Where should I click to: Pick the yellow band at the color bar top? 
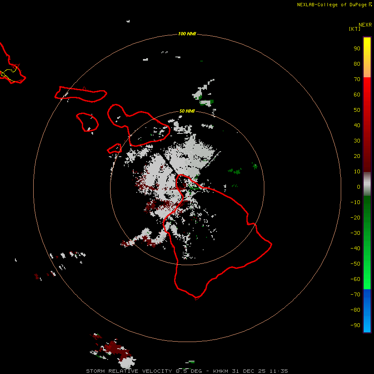367,45
